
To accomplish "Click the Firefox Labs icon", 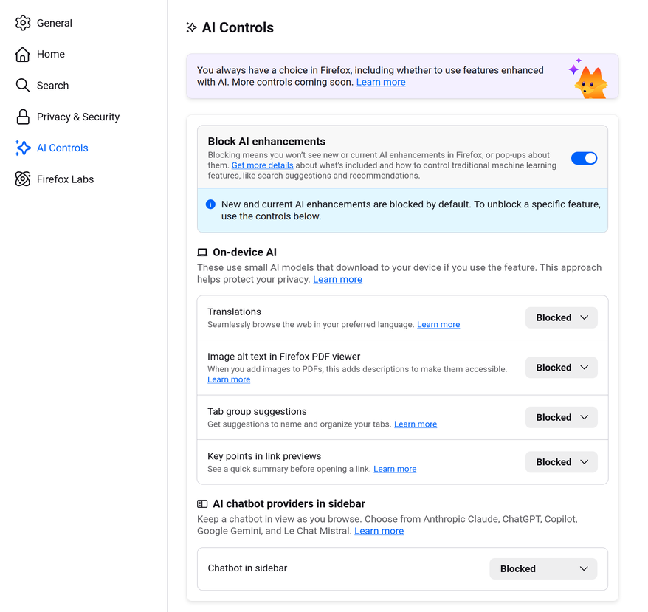I will [x=23, y=179].
